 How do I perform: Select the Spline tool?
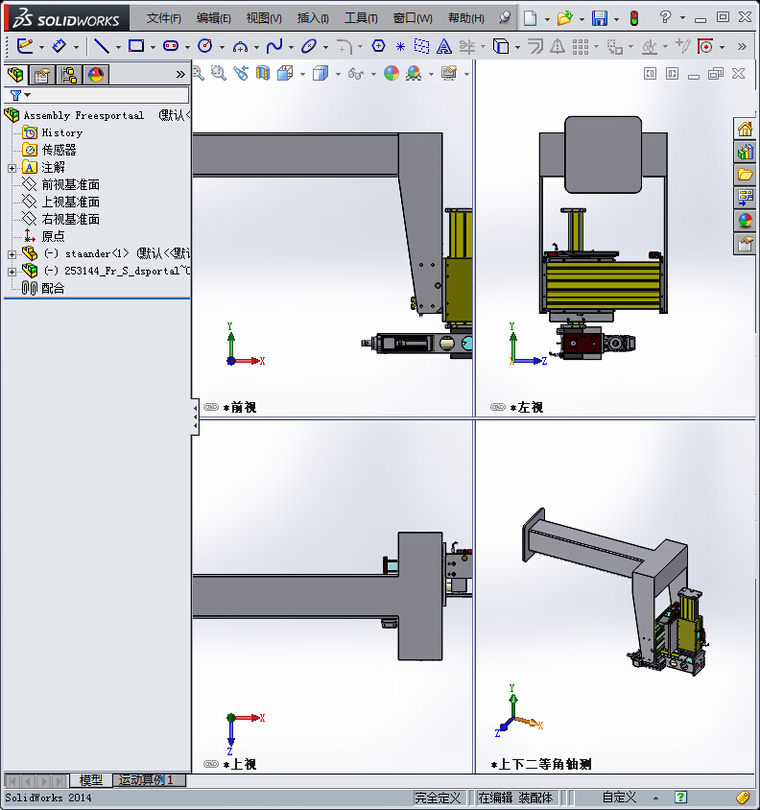click(x=274, y=46)
